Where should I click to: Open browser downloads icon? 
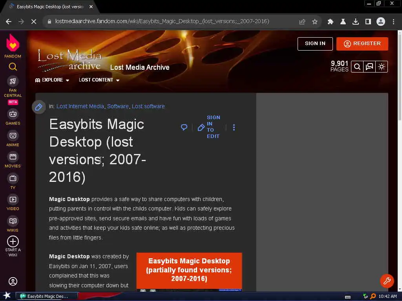tap(356, 22)
